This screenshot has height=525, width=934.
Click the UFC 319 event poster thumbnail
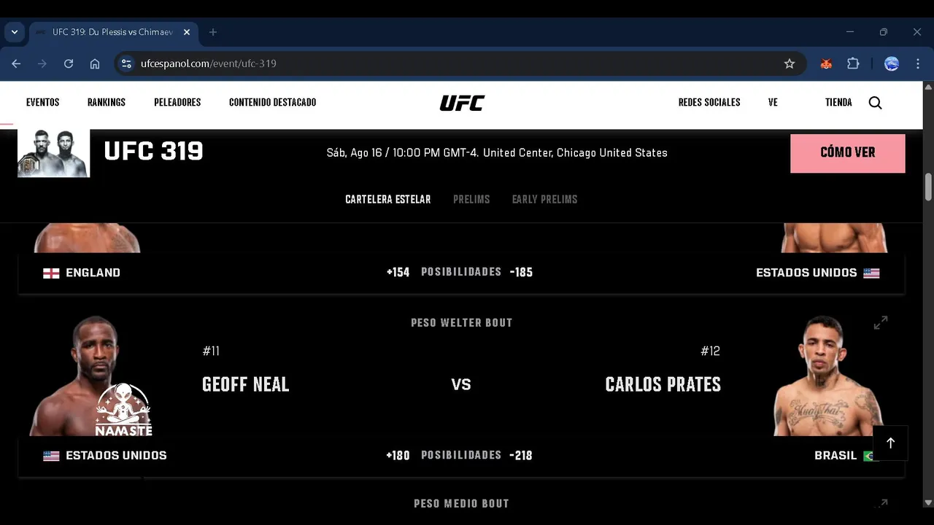pos(53,153)
